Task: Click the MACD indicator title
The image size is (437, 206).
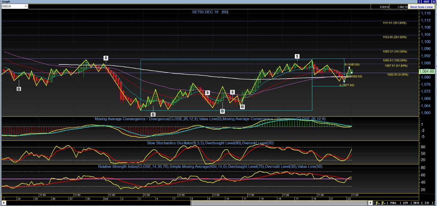Action: [x=210, y=119]
